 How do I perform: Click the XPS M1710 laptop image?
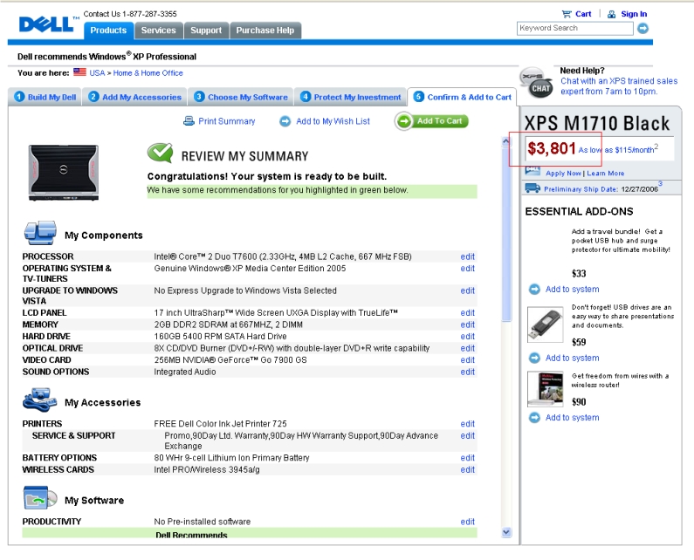[x=64, y=173]
